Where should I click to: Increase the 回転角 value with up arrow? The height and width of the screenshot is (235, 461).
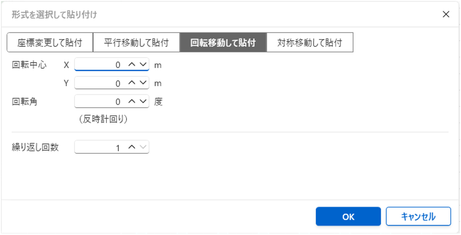[x=131, y=102]
